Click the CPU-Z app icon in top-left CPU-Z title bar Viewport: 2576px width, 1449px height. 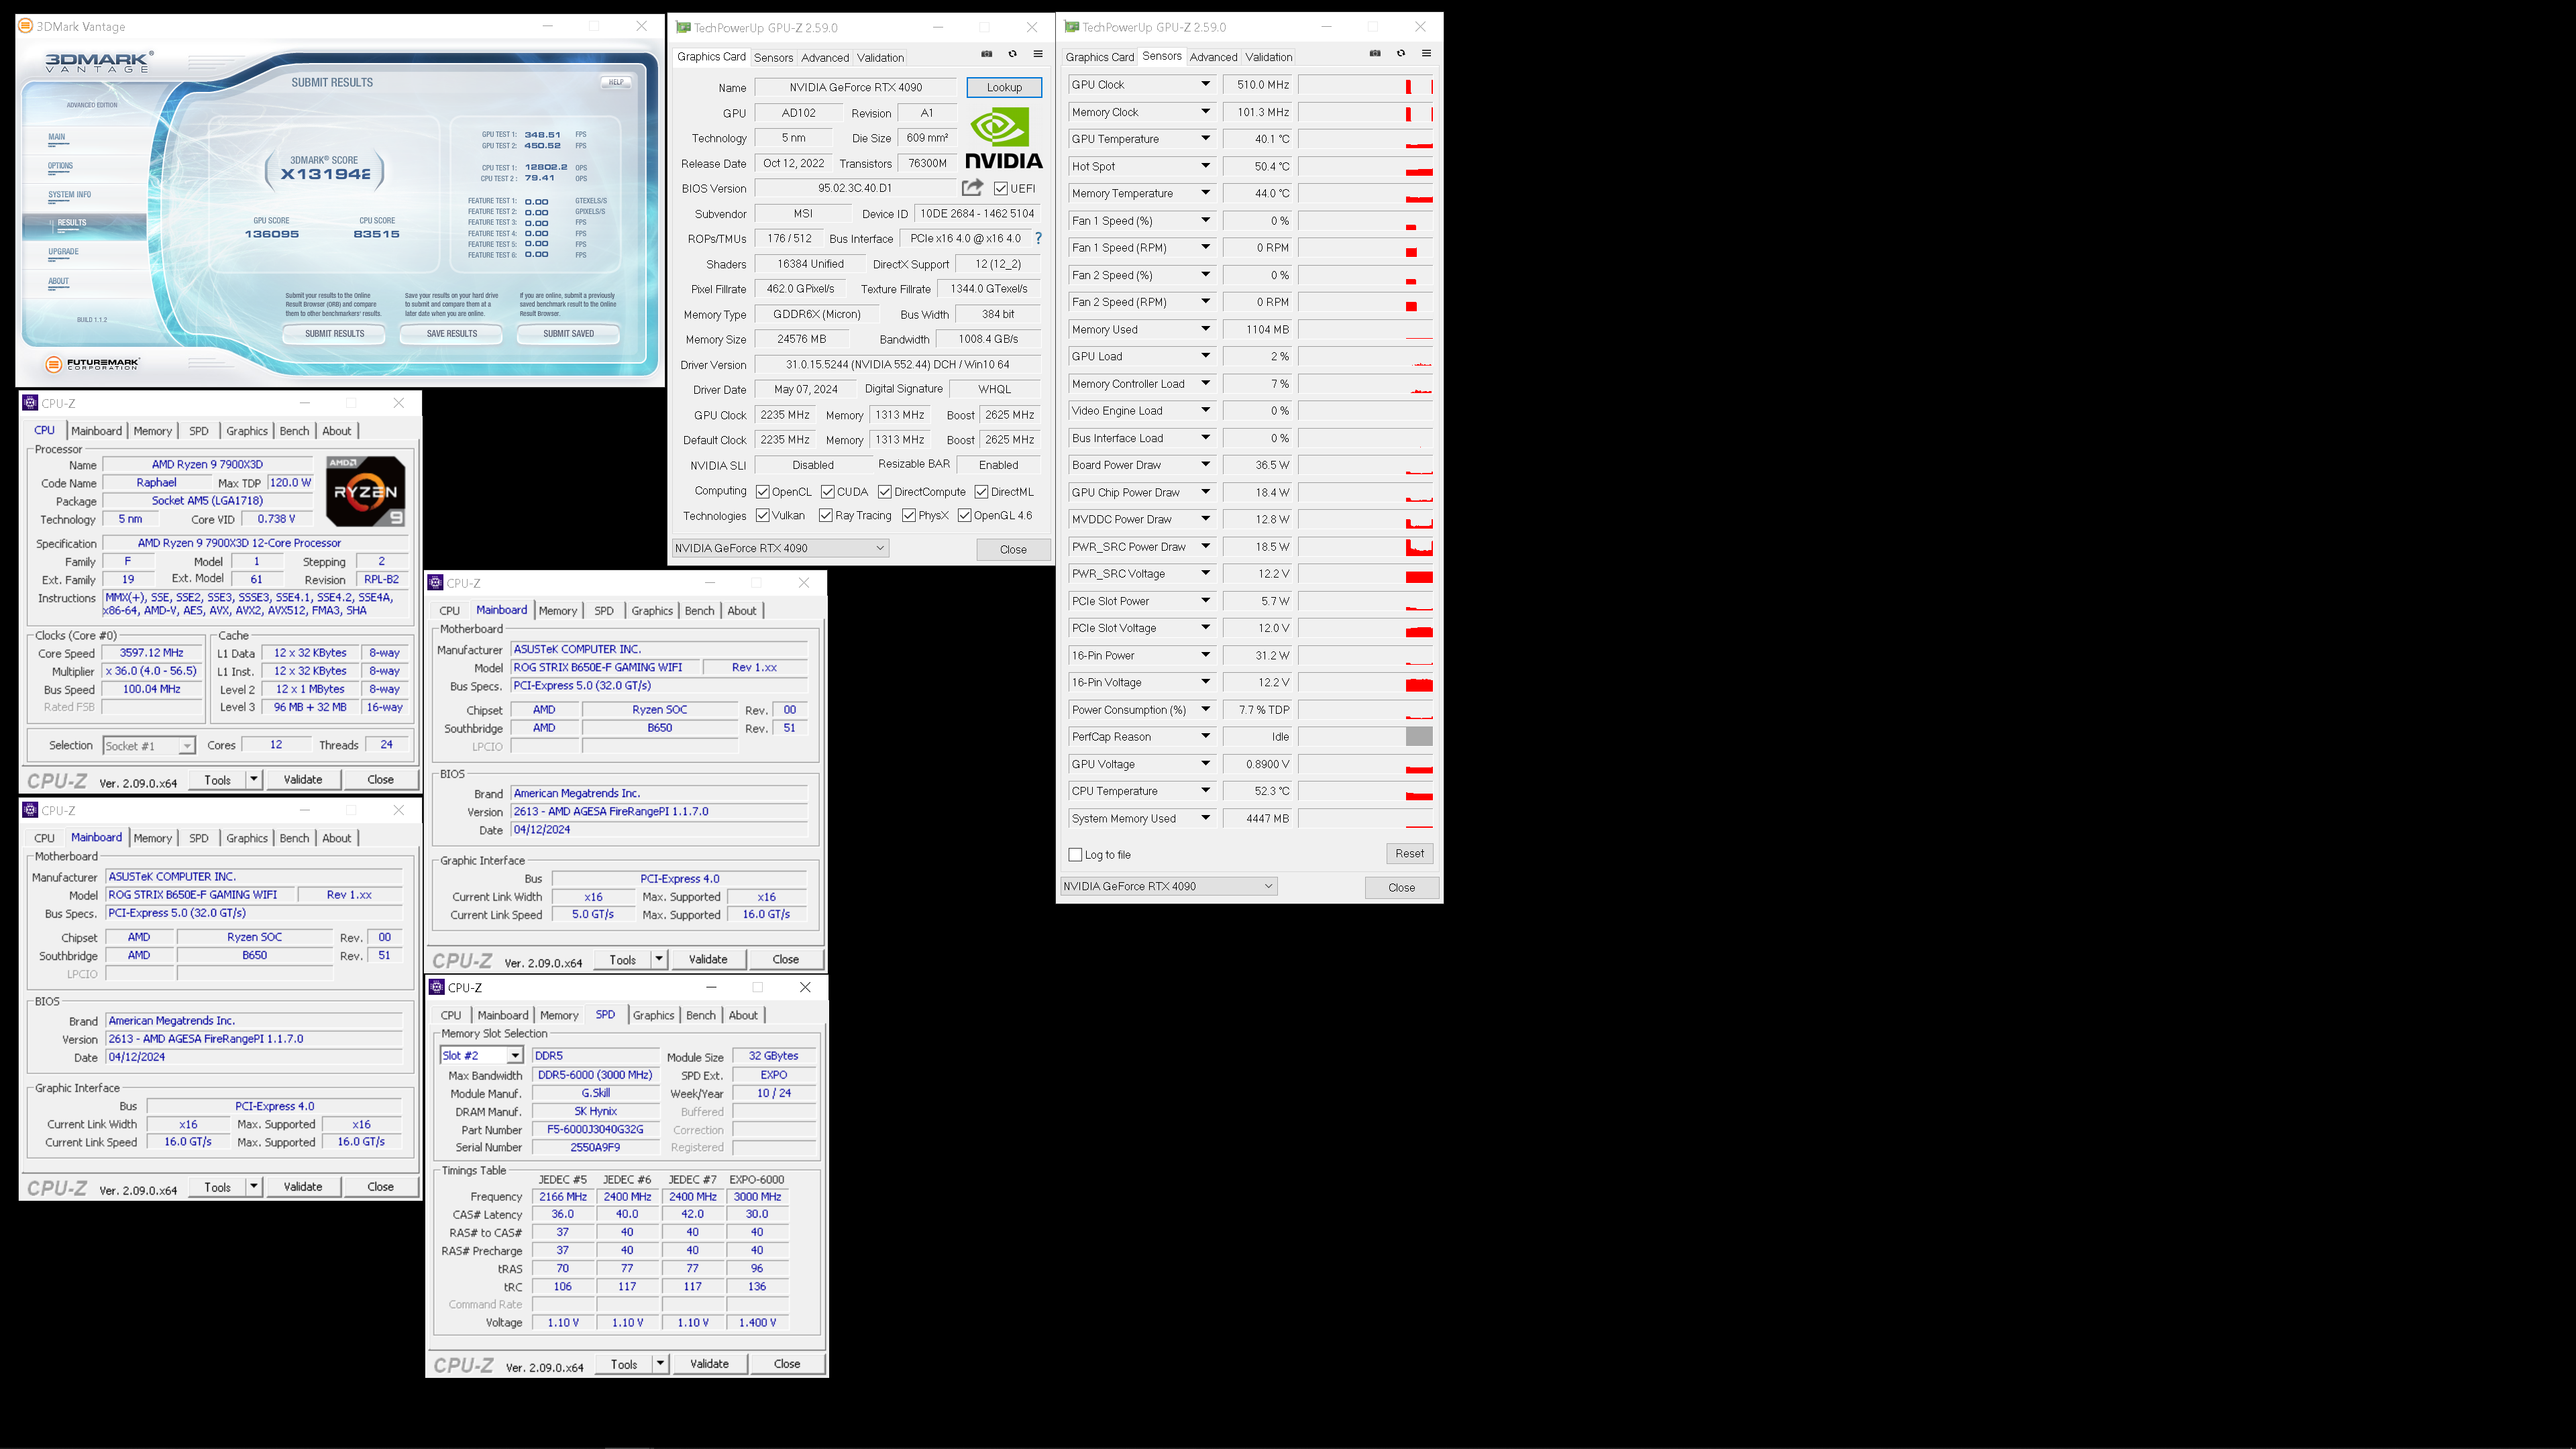coord(30,403)
